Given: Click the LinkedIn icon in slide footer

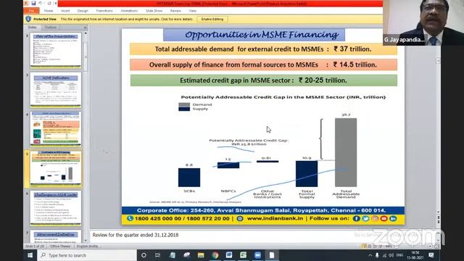Looking at the screenshot, I should (393, 218).
